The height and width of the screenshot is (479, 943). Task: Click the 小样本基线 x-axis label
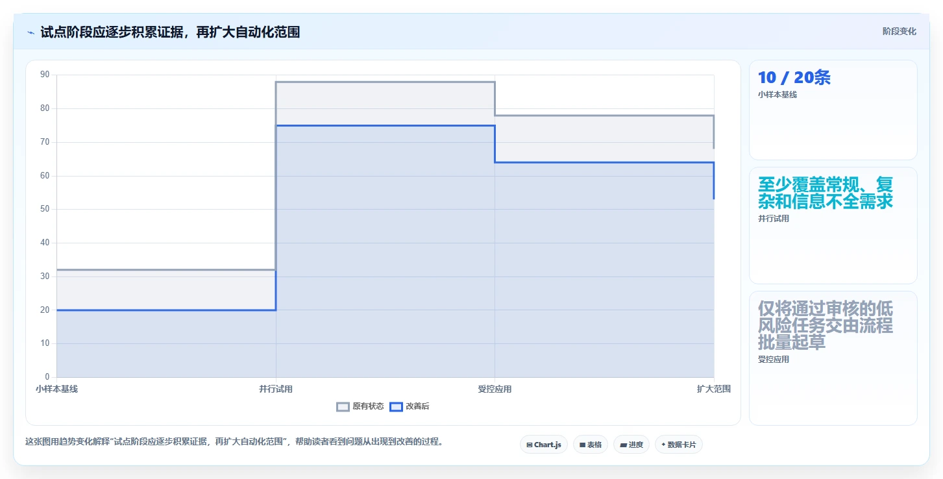pos(56,389)
